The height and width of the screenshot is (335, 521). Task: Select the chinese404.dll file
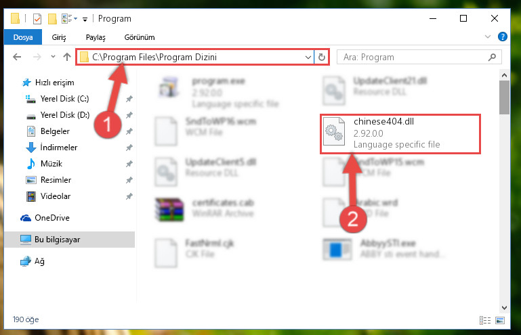pyautogui.click(x=400, y=134)
